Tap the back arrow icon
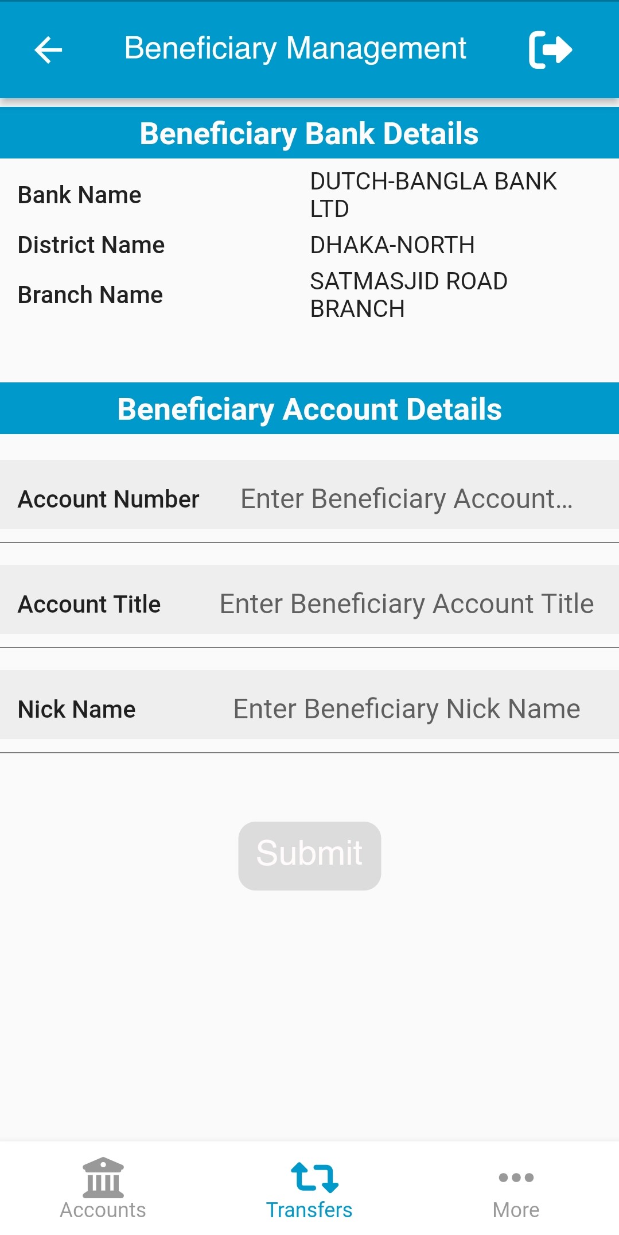Image resolution: width=619 pixels, height=1235 pixels. click(x=48, y=50)
